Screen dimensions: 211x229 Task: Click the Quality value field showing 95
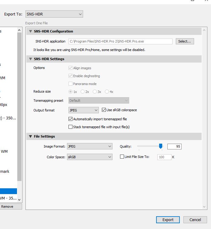point(174,146)
